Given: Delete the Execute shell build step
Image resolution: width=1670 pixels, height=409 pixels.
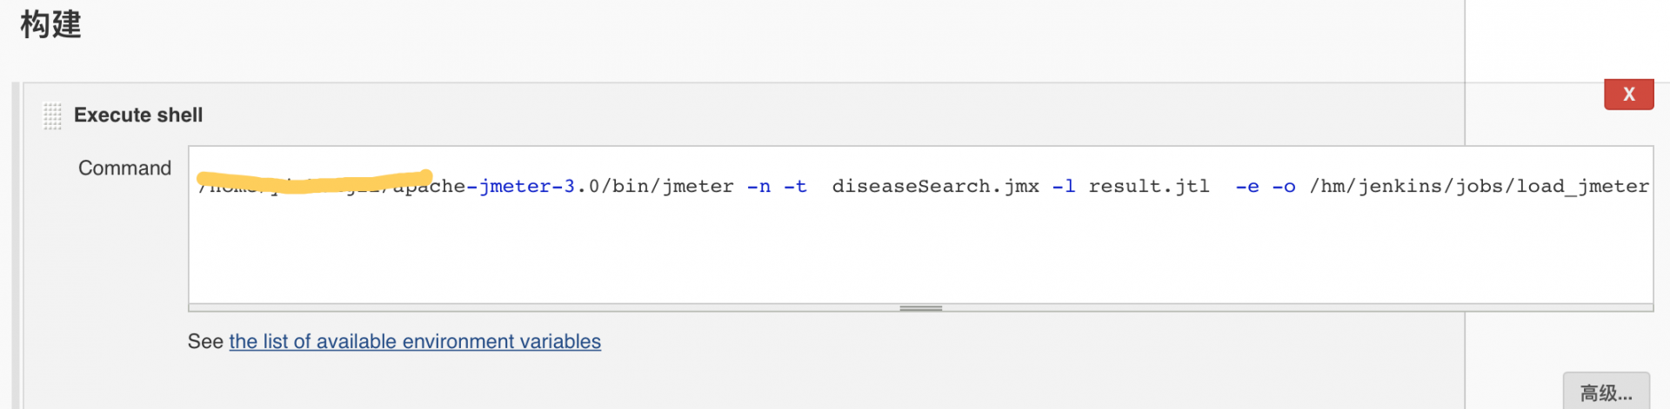Looking at the screenshot, I should 1628,94.
